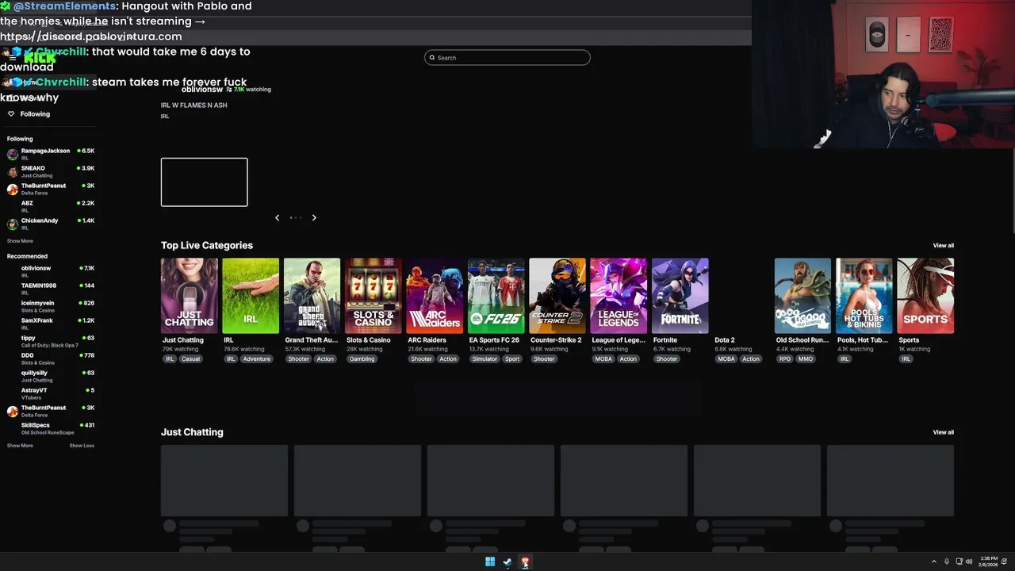Open the Dota 2 category title
1015x571 pixels.
725,340
